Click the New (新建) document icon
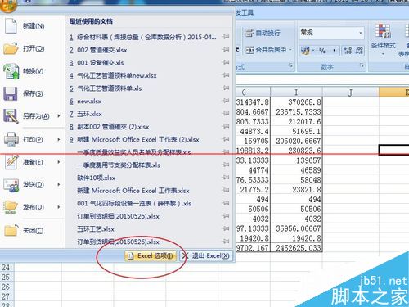The height and width of the screenshot is (307, 409). click(x=11, y=26)
